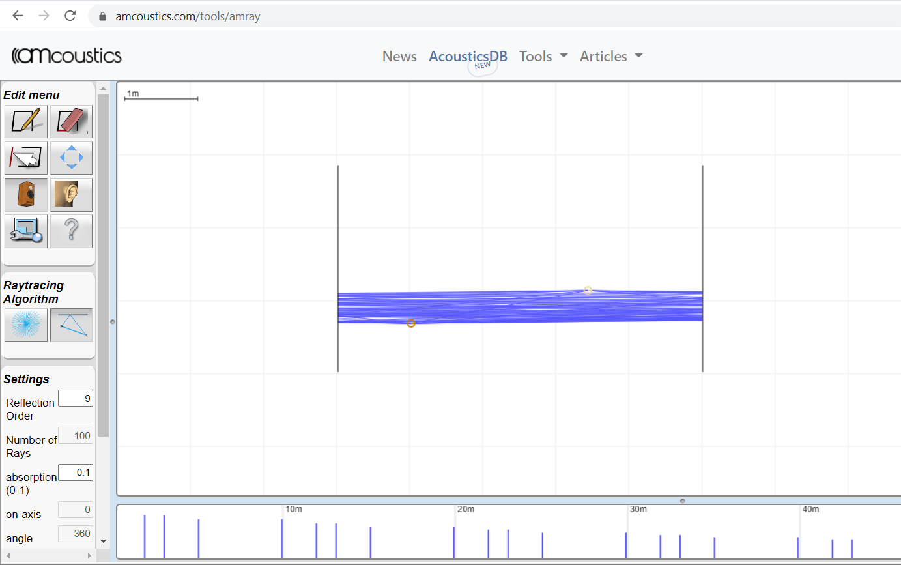
Task: Click the right vertical wall line
Action: 702,268
